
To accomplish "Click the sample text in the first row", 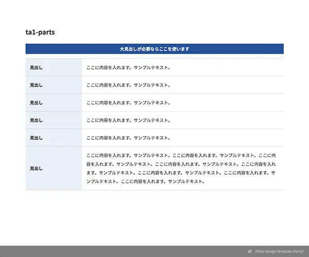I will [128, 67].
